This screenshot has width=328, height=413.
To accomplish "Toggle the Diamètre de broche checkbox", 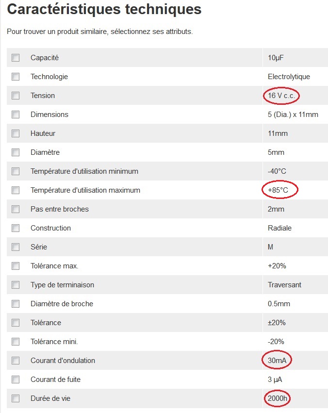I will (x=16, y=304).
